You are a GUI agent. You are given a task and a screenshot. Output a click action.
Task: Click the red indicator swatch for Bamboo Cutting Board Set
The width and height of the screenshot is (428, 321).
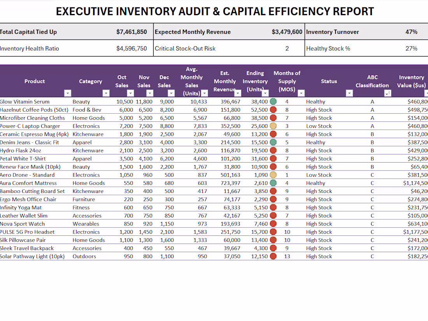tap(273, 191)
